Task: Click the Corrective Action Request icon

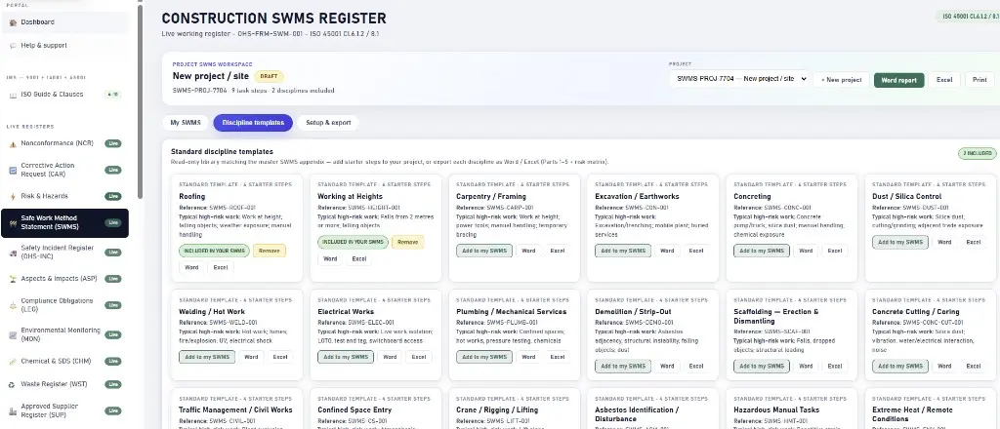Action: click(14, 170)
